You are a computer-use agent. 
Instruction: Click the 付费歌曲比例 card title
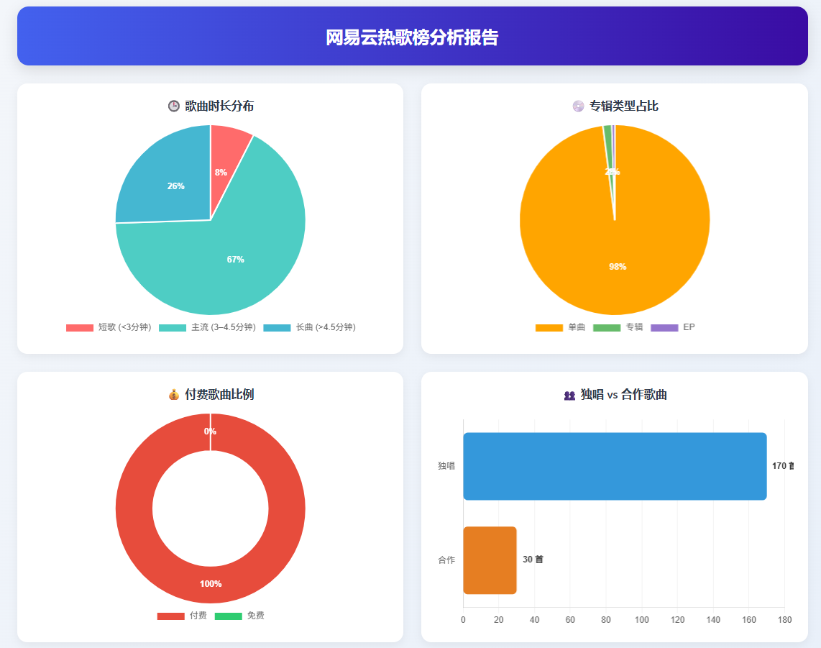(x=219, y=394)
